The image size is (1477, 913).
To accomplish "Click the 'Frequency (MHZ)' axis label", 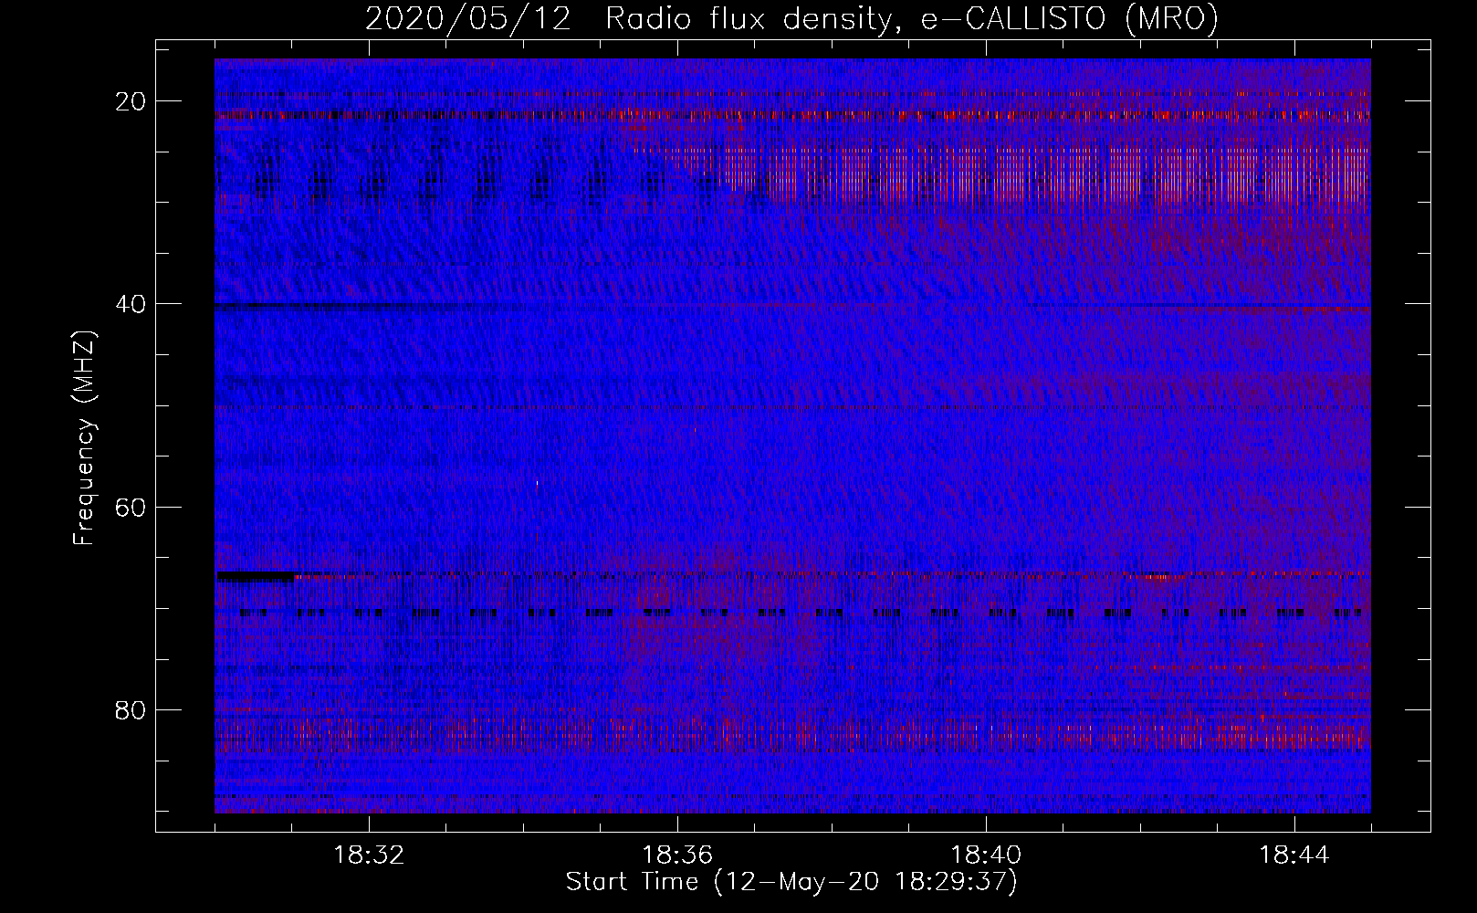I will tap(84, 438).
